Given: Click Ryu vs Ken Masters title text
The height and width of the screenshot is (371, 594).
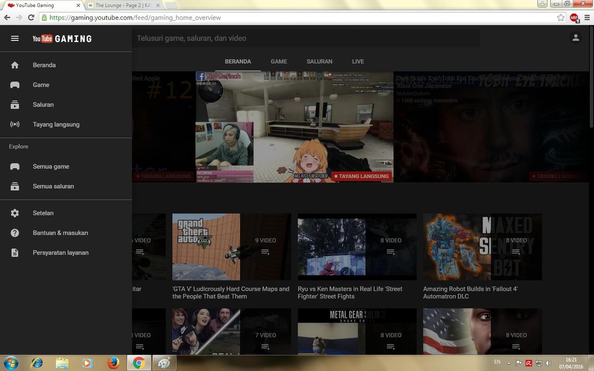Looking at the screenshot, I should click(350, 293).
